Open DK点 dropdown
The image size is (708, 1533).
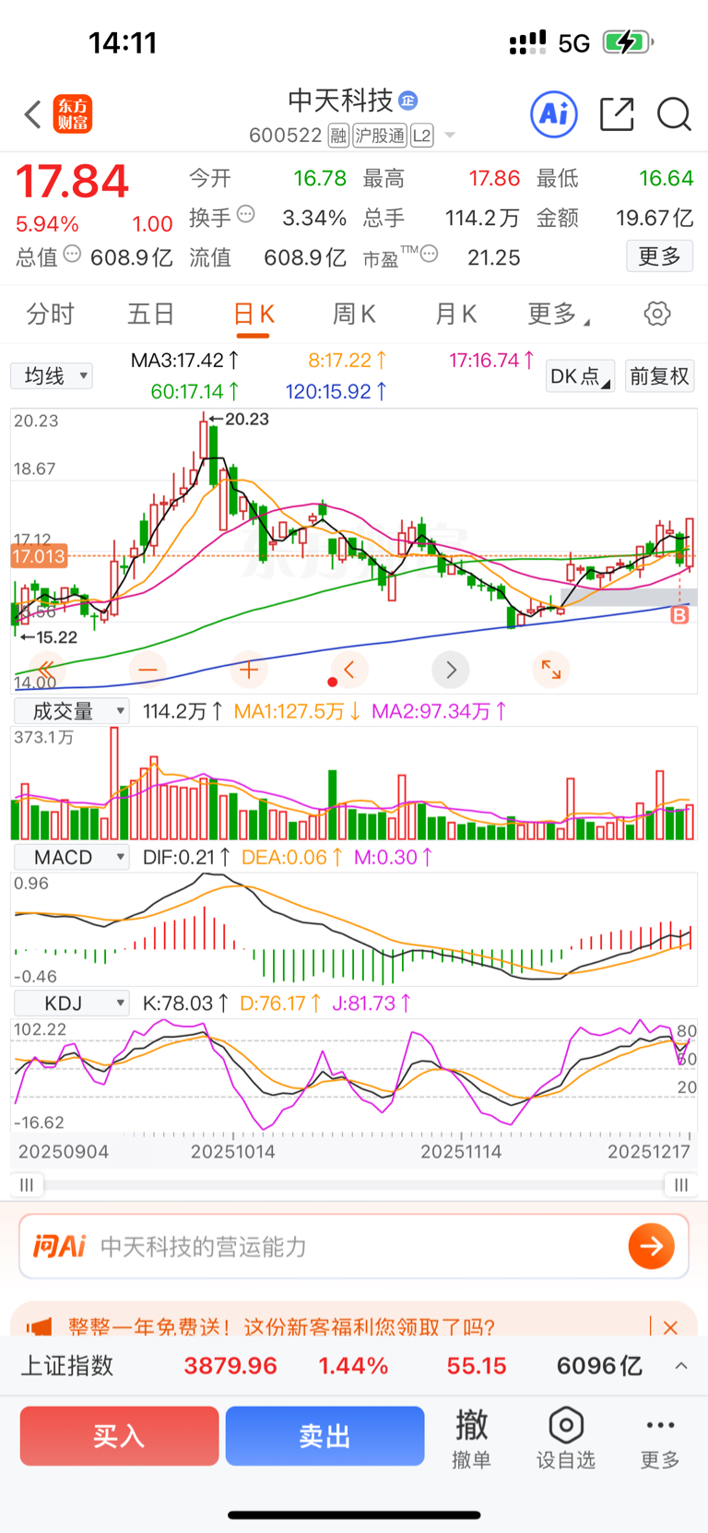[x=580, y=376]
